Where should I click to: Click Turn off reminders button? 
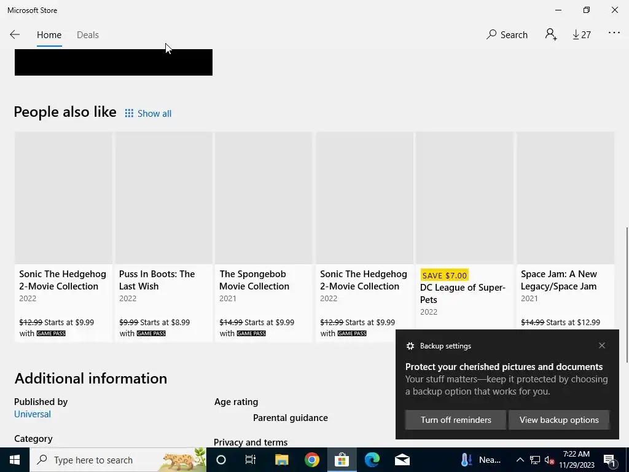[x=456, y=420]
